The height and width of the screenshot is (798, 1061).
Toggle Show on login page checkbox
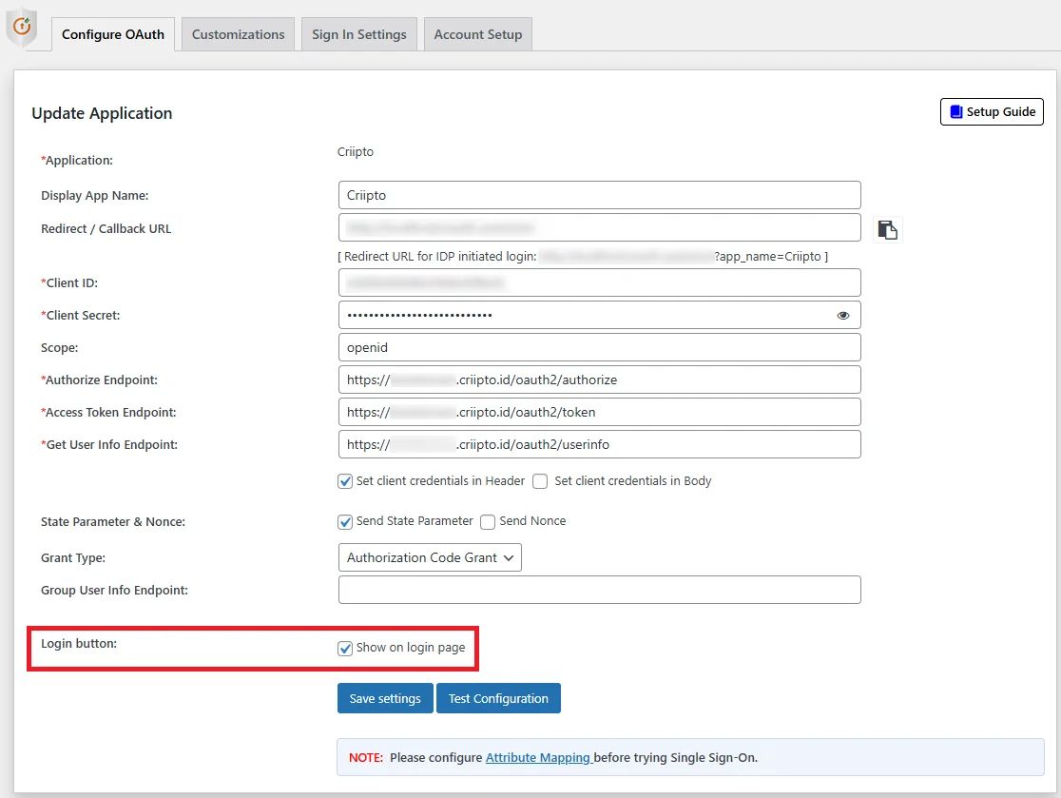(345, 649)
